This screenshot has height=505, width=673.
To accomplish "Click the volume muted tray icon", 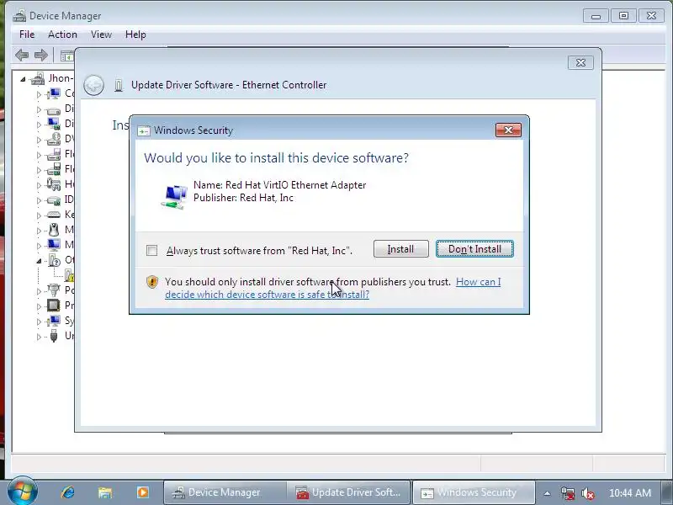I will 587,493.
